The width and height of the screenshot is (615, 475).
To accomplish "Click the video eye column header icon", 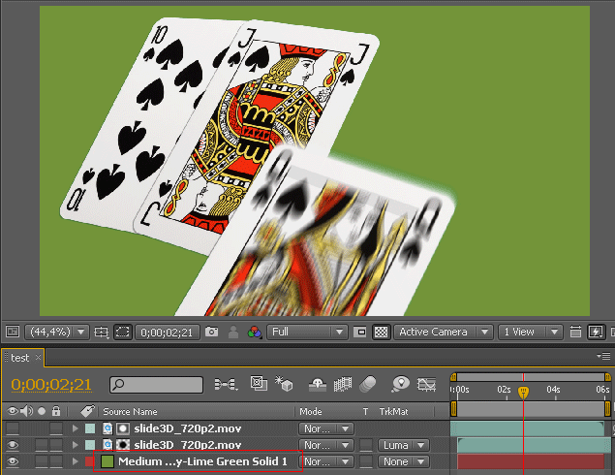I will pos(13,411).
